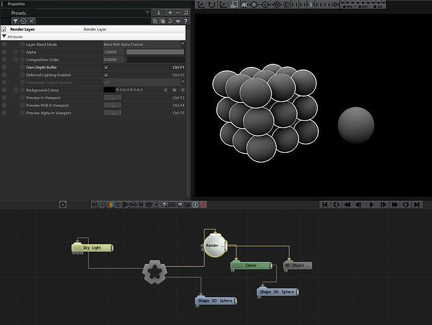Viewport: 432px width, 325px height.
Task: Open nodegraph settings gear icon
Action: click(63, 205)
